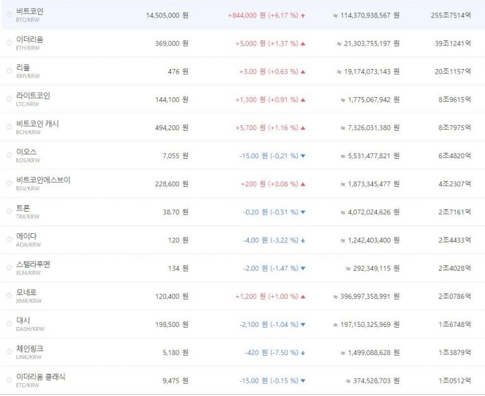
Task: Select the 체인링크 coin name
Action: click(30, 348)
